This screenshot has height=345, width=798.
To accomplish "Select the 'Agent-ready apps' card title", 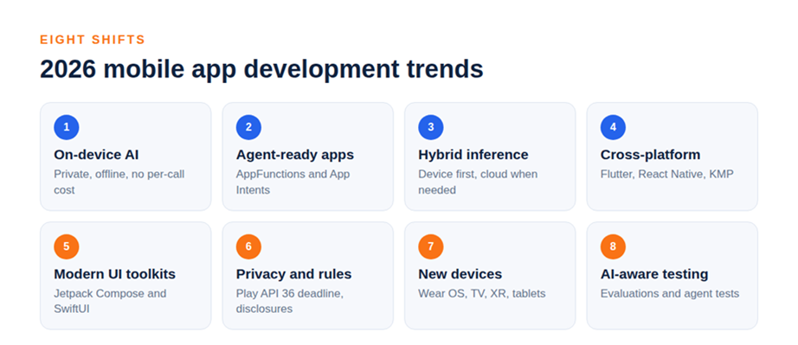I will [x=295, y=155].
